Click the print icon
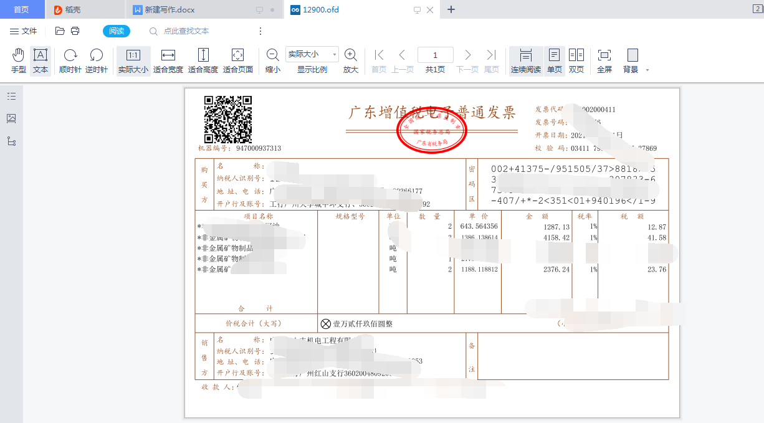The image size is (764, 423). coord(75,31)
